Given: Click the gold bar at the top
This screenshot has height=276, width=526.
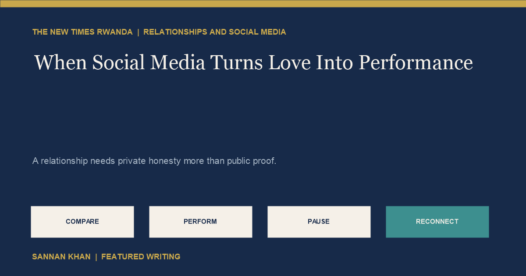Looking at the screenshot, I should (263, 4).
